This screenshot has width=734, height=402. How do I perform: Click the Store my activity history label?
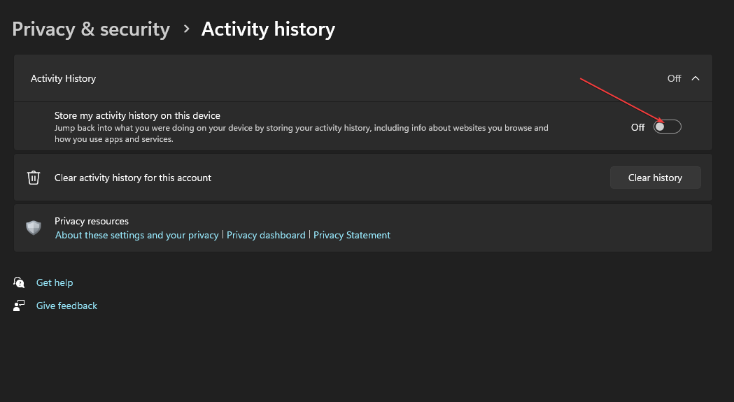pos(137,115)
